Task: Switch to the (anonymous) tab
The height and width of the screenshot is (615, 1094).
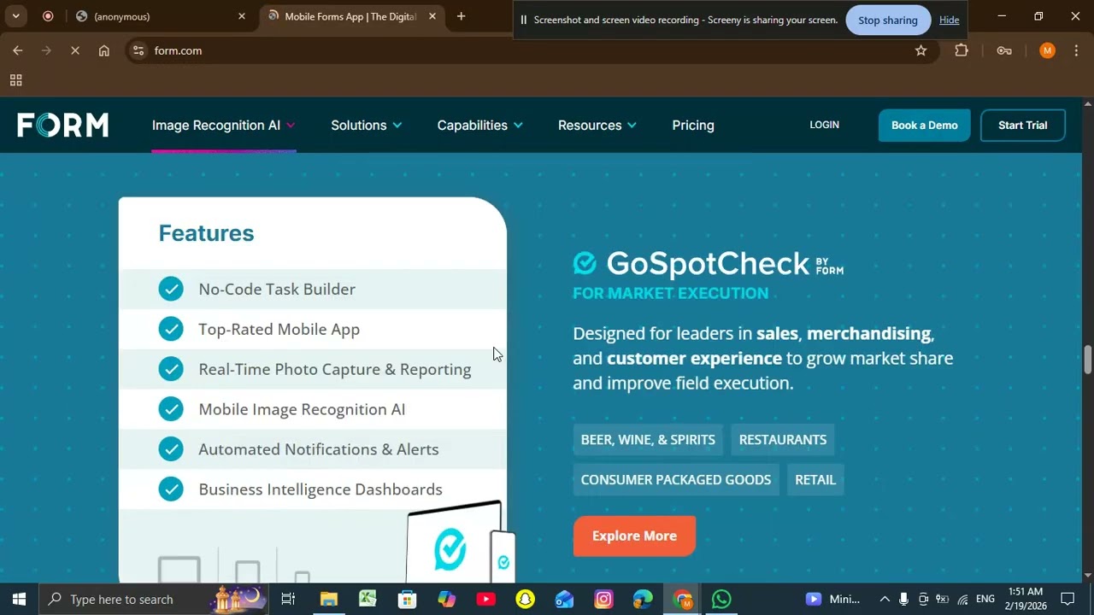Action: tap(161, 16)
